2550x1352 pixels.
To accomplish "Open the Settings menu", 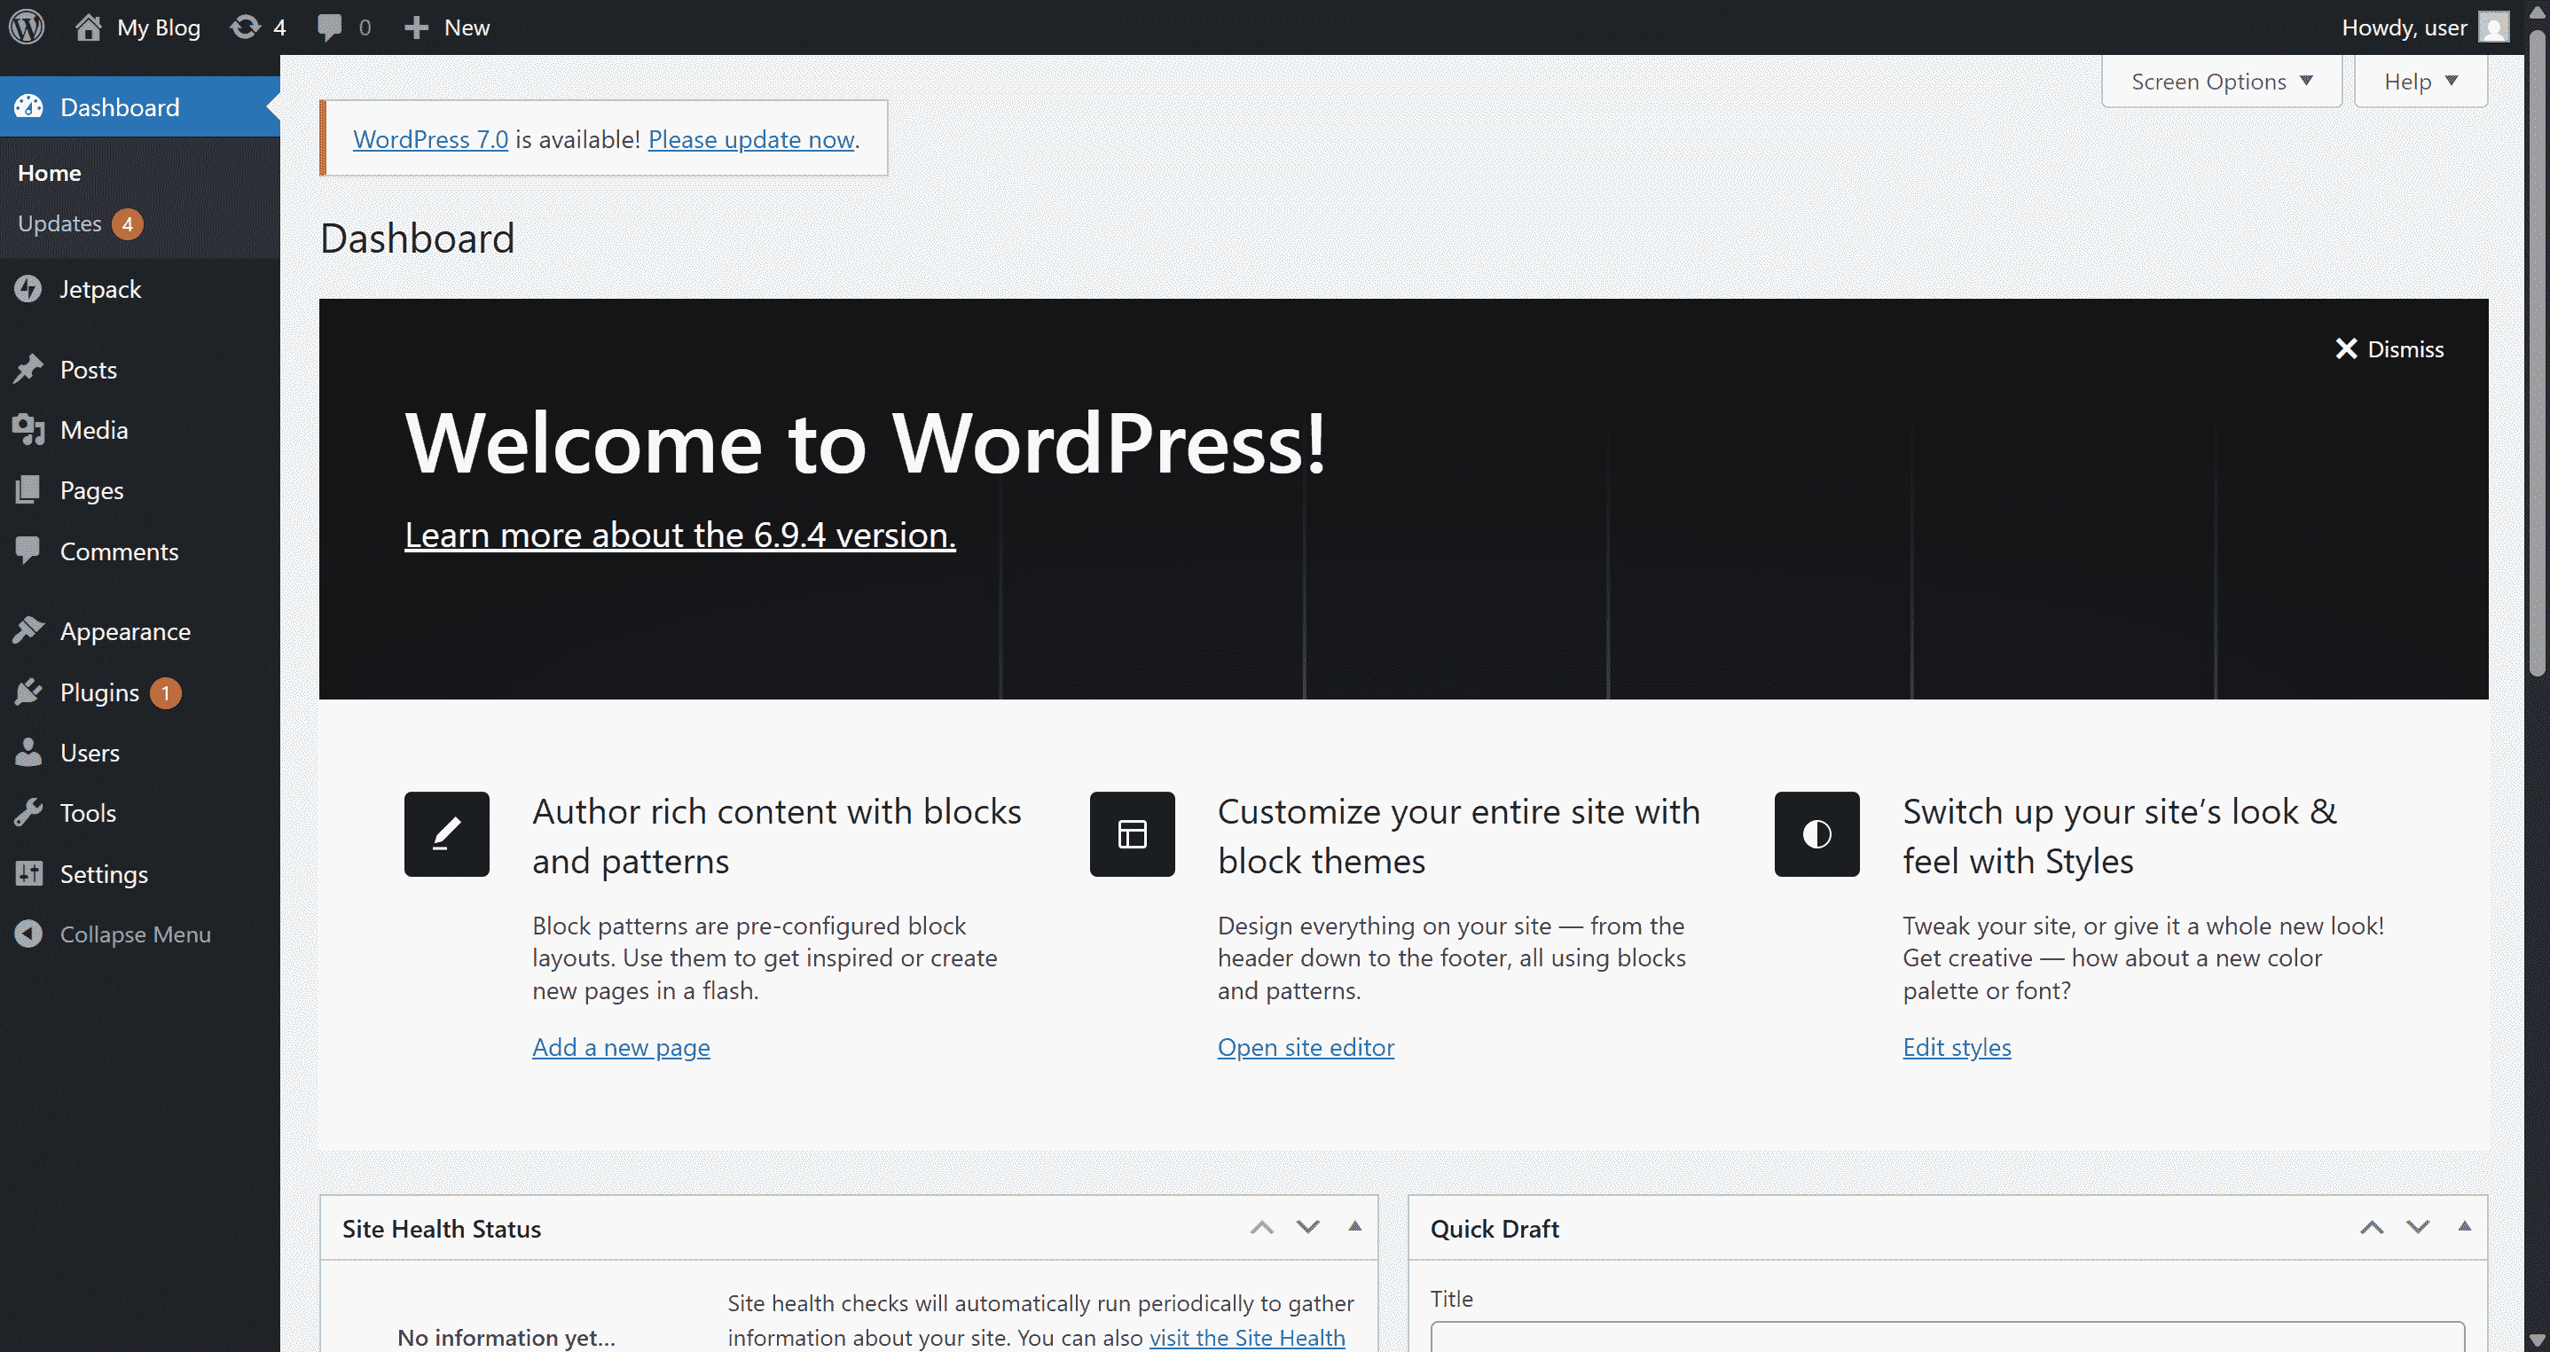I will 139,873.
